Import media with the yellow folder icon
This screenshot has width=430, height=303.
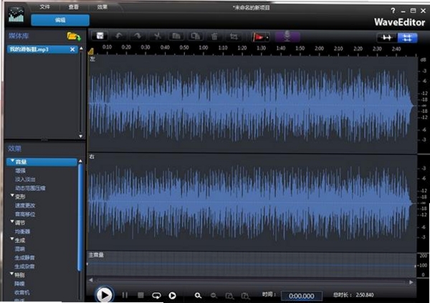74,36
